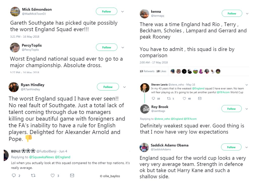258x185 pixels.
Task: Like BENJI's tweet with heart icon
Action: pyautogui.click(x=53, y=175)
